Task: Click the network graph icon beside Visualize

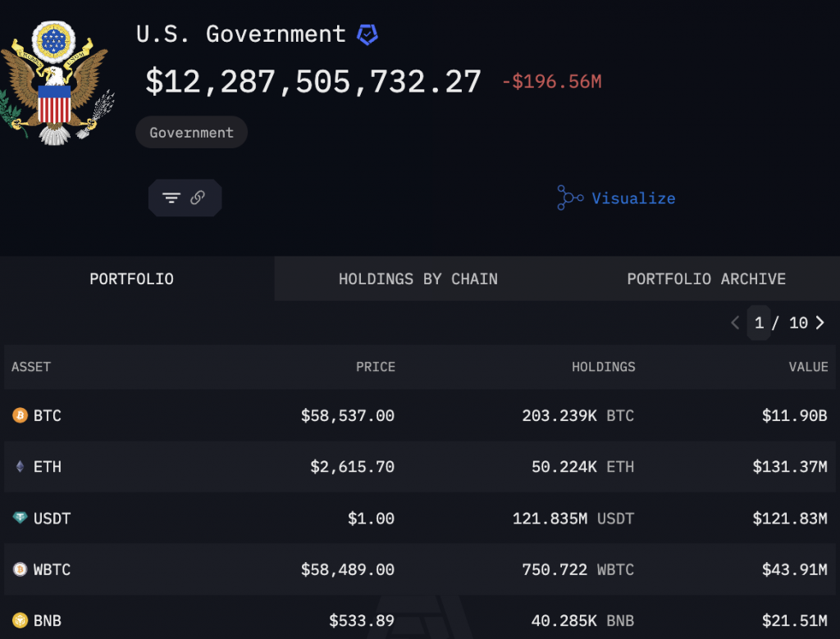Action: (569, 197)
